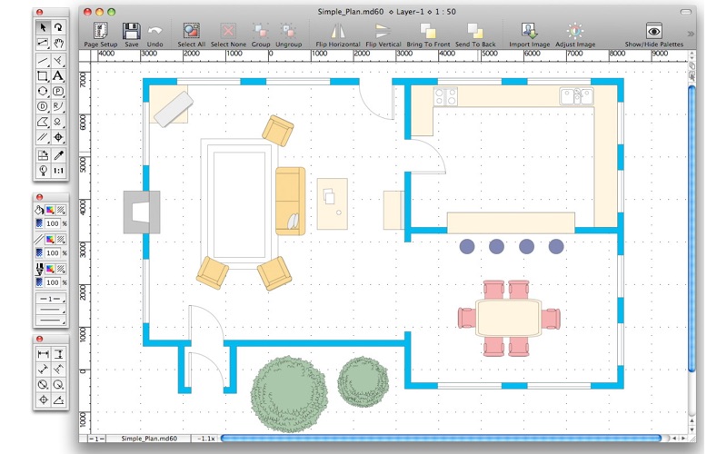Open Import Image
727x454 pixels.
529,35
